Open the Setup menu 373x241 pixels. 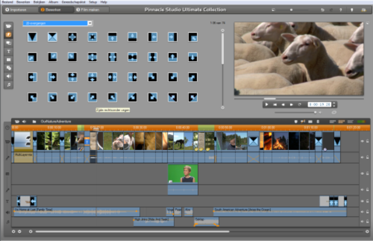coord(93,2)
